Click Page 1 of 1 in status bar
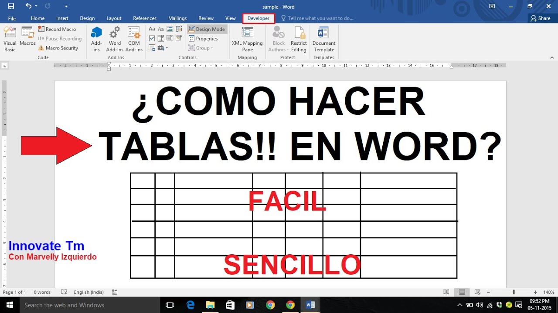This screenshot has height=313, width=558. coord(14,292)
